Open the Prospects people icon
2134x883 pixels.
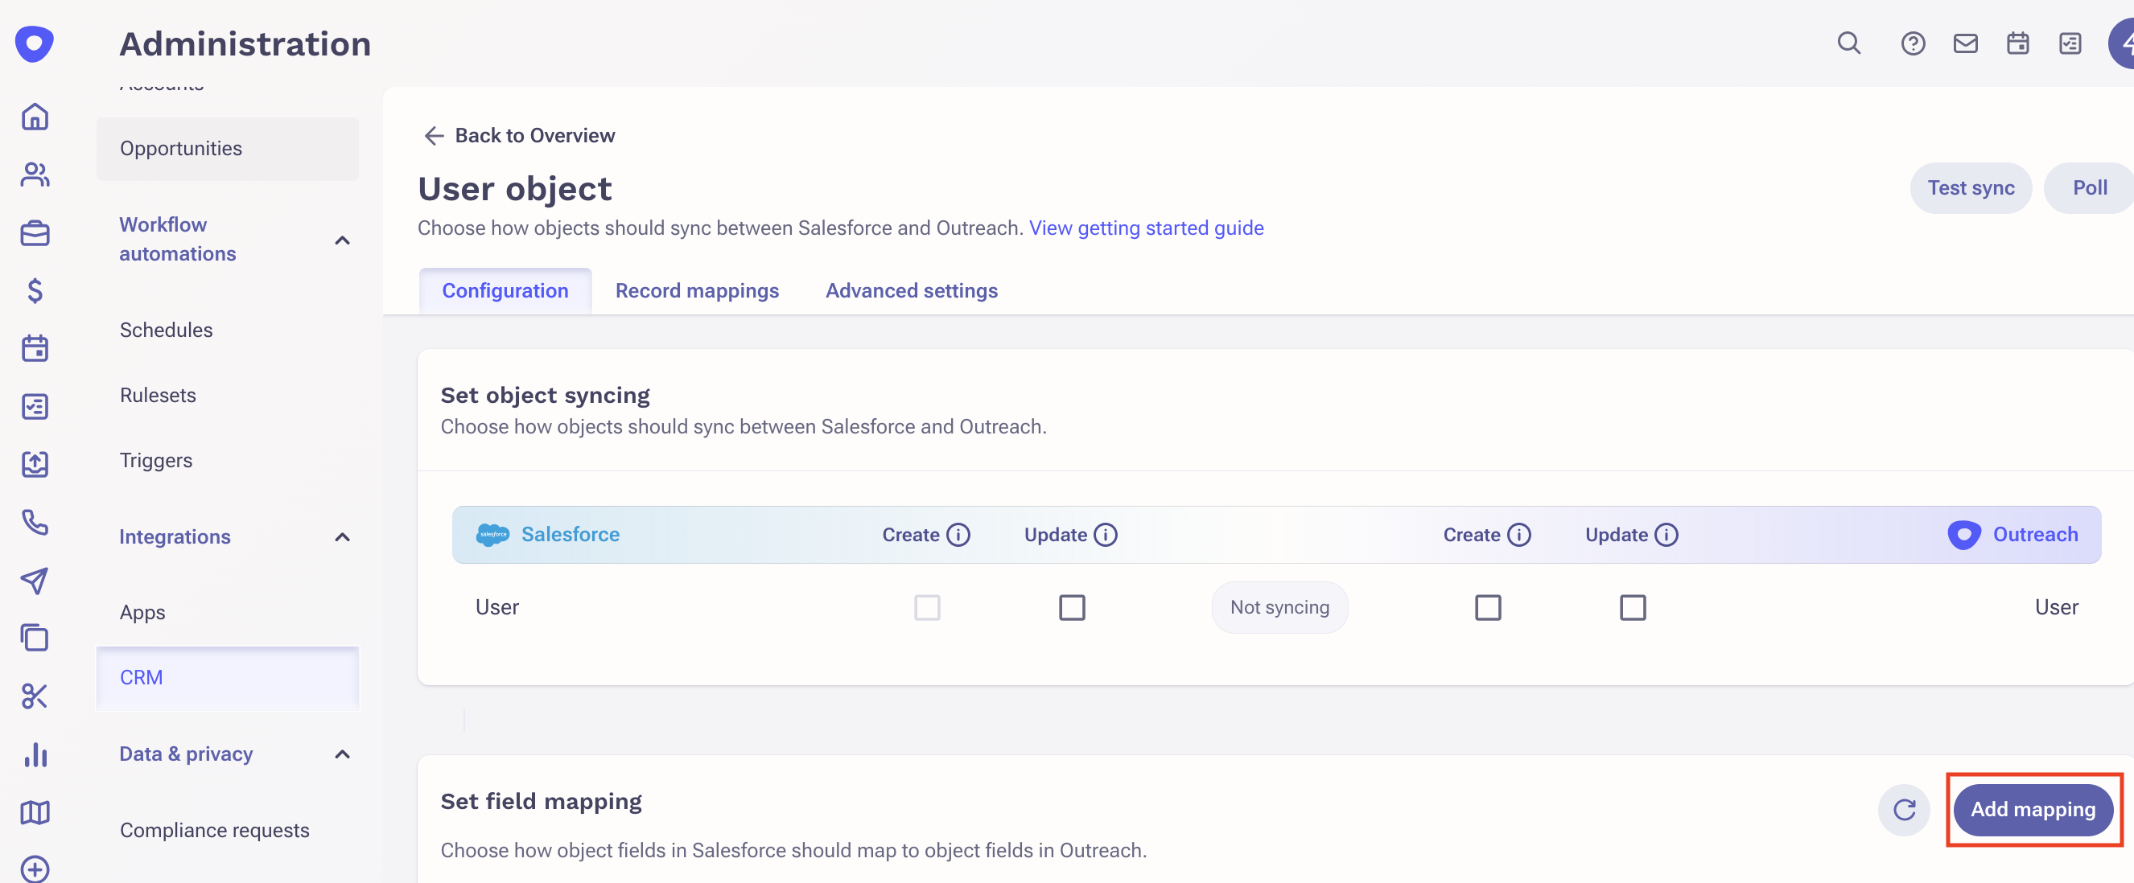[x=35, y=175]
